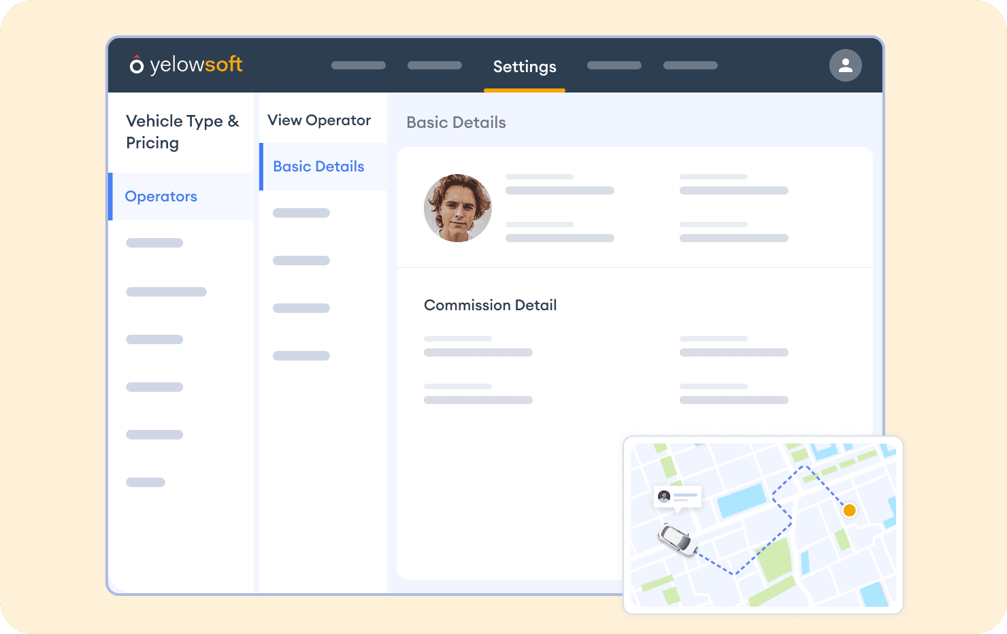Image resolution: width=1007 pixels, height=634 pixels.
Task: Expand the Vehicle Type & Pricing section
Action: click(x=182, y=132)
